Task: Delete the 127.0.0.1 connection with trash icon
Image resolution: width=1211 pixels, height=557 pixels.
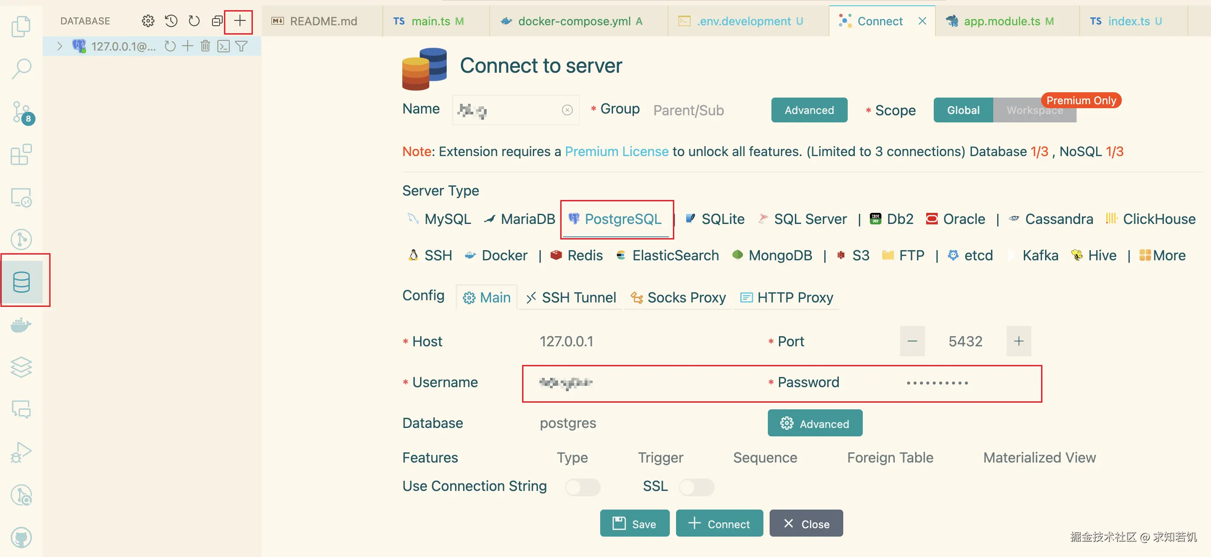Action: pos(205,46)
